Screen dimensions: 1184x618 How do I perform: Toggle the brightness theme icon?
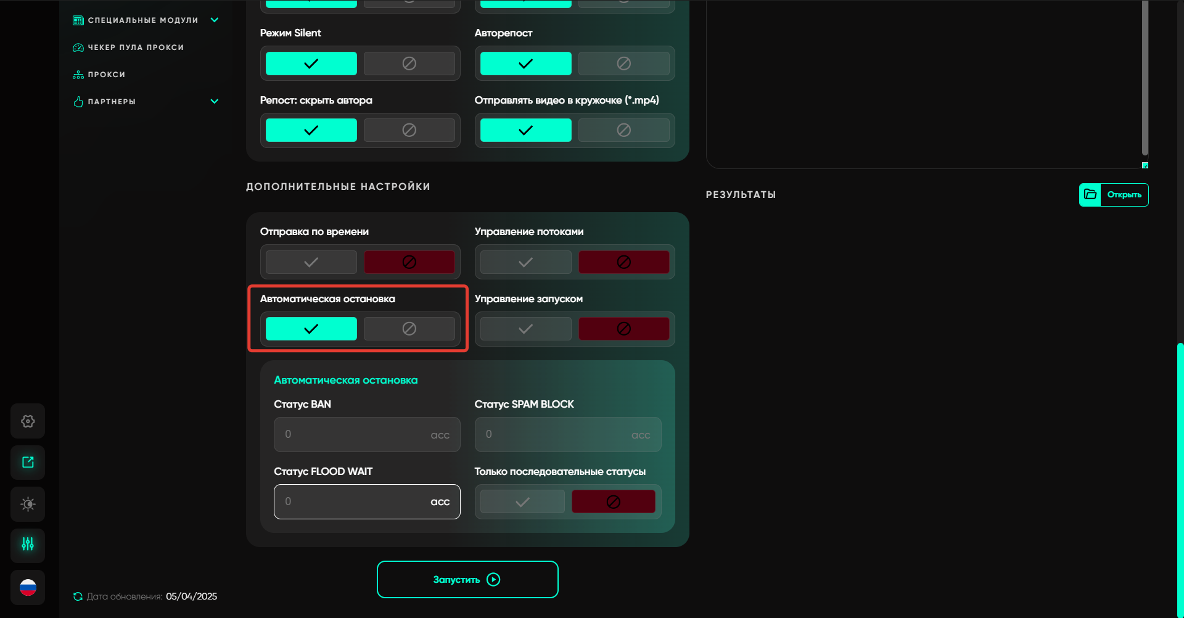point(28,505)
